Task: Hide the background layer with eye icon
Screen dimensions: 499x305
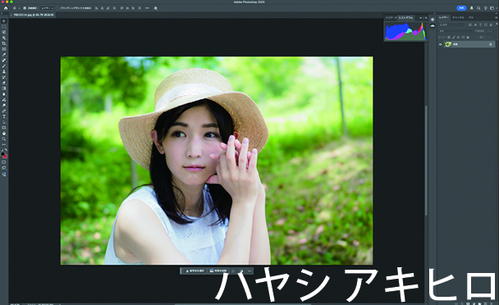Action: click(441, 44)
